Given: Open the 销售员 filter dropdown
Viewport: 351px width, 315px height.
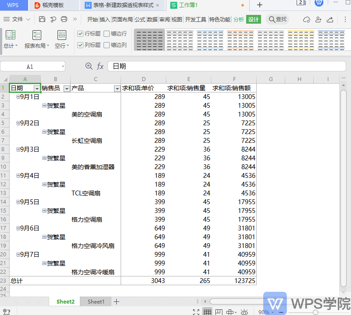Looking at the screenshot, I should coord(67,89).
